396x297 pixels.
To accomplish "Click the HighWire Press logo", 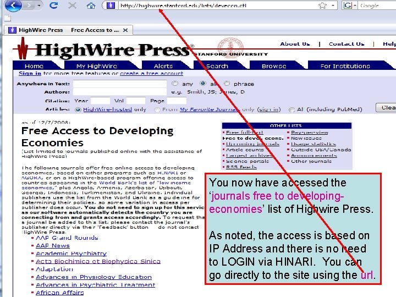I will (103, 50).
